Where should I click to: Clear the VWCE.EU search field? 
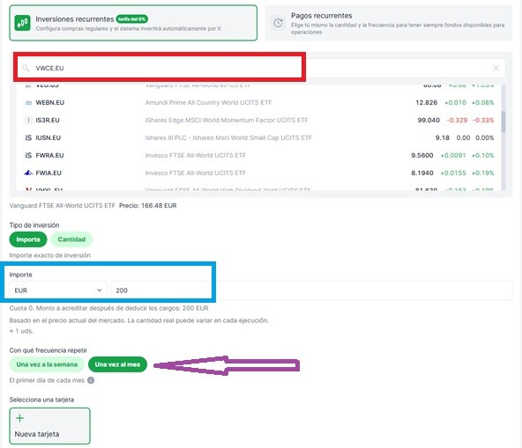pyautogui.click(x=496, y=68)
